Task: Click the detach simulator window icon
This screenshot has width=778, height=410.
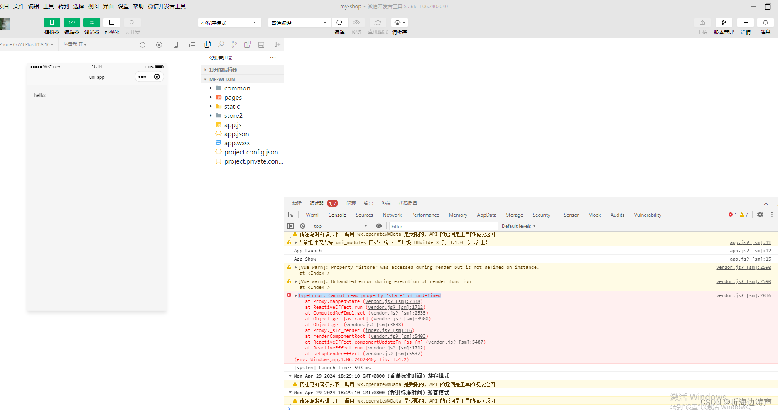Action: (192, 45)
